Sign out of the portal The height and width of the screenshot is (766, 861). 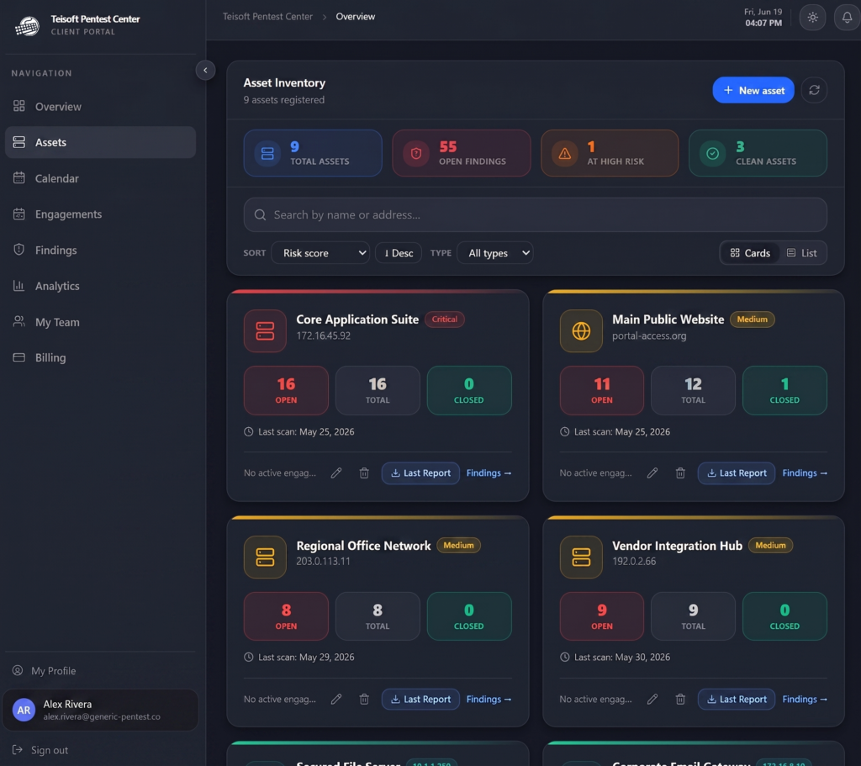(40, 750)
